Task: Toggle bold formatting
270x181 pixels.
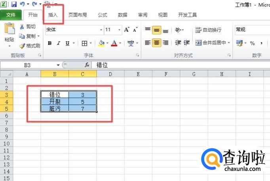Action: point(49,43)
